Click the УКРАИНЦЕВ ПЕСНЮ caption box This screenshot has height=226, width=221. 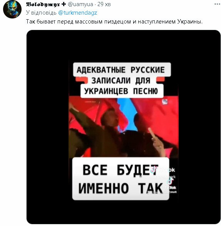pyautogui.click(x=122, y=91)
